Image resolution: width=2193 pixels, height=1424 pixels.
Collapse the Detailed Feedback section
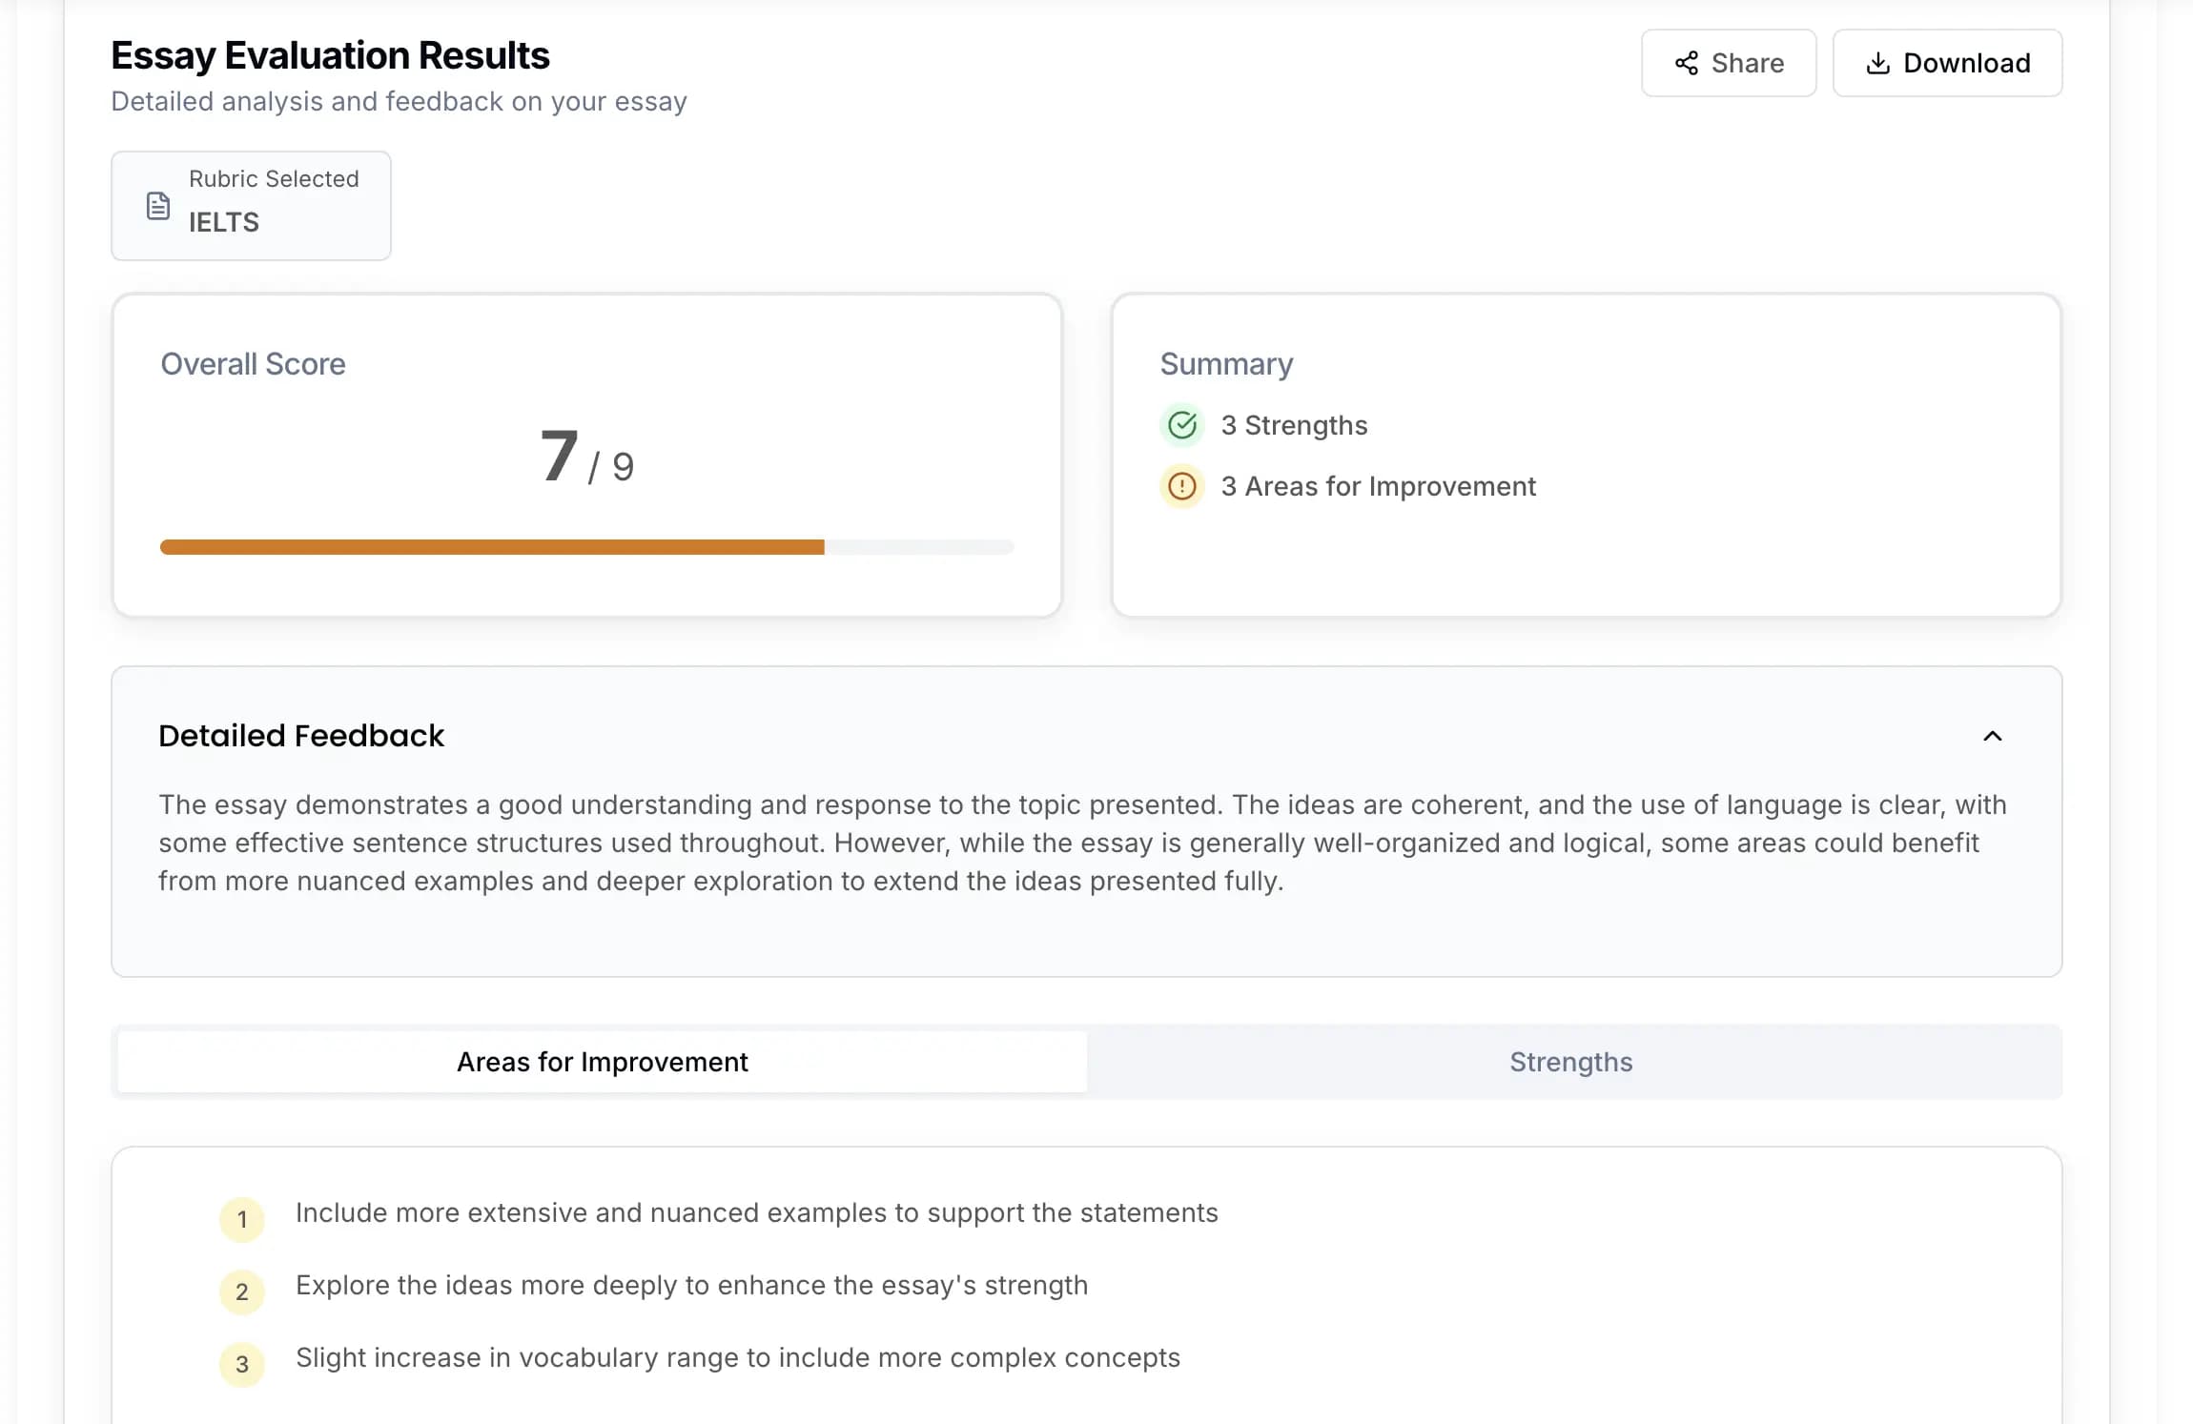[1992, 736]
